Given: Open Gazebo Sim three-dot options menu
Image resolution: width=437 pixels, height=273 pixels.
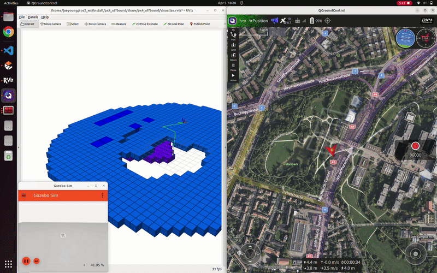Looking at the screenshot, I should tap(102, 195).
